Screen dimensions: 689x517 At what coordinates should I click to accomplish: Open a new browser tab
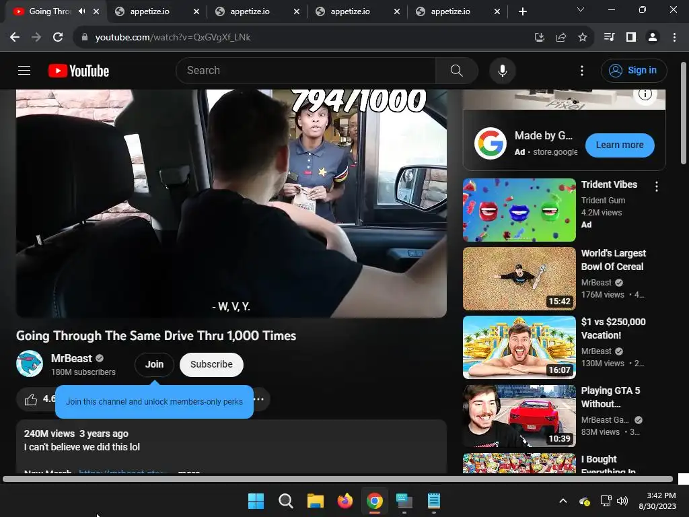(522, 11)
